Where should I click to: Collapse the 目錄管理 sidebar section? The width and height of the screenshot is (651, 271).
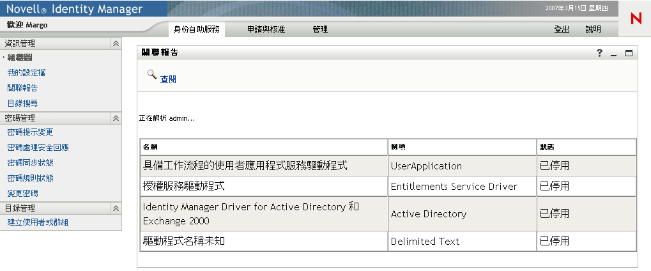coord(116,208)
